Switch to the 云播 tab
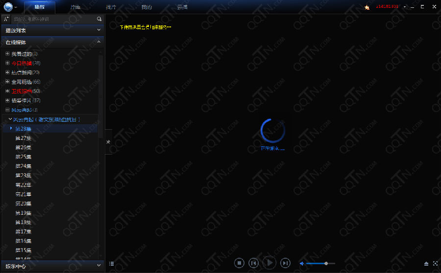This screenshot has width=441, height=273. 182,7
